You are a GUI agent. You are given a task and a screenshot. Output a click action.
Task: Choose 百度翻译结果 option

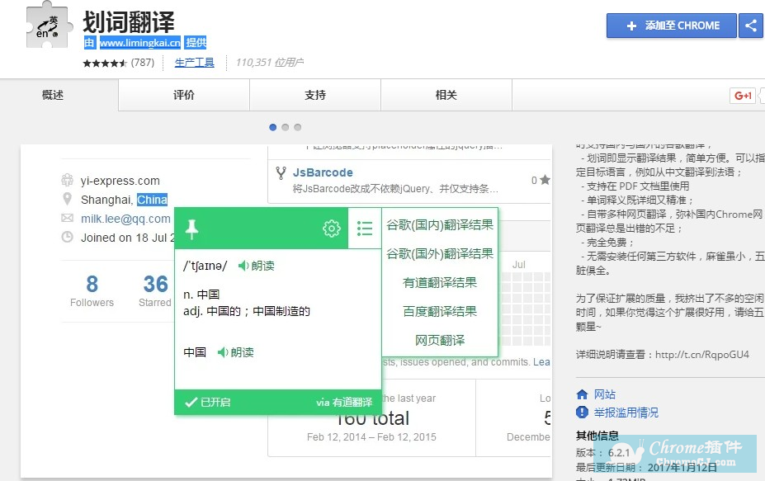[440, 311]
